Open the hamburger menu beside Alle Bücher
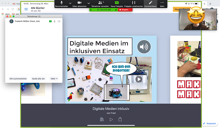 click(26, 9)
